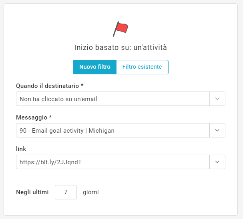
Task: Click the "Messaggio" field label
Action: pyautogui.click(x=32, y=117)
